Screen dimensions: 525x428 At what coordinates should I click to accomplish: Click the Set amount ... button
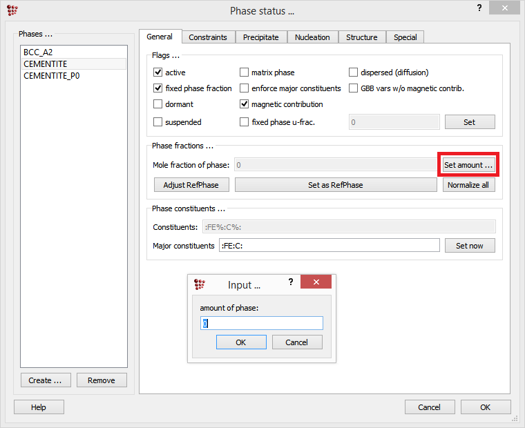click(468, 166)
